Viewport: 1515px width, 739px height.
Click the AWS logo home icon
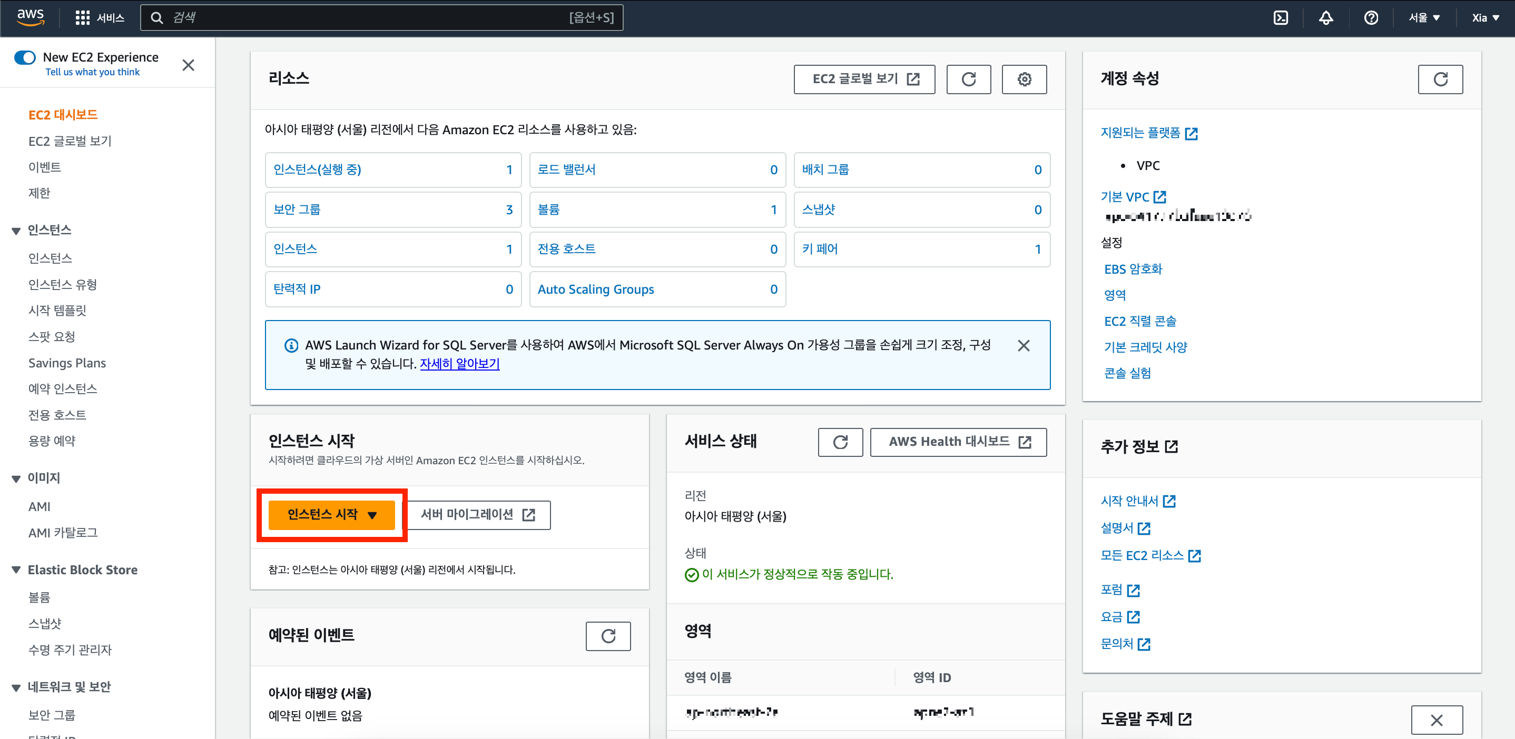[x=31, y=17]
